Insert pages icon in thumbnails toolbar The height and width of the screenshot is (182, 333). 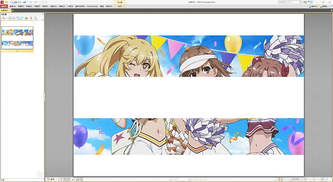36,18
